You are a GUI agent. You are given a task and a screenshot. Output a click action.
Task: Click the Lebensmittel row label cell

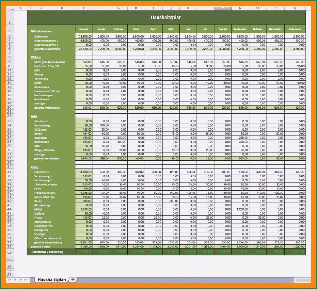pos(42,172)
